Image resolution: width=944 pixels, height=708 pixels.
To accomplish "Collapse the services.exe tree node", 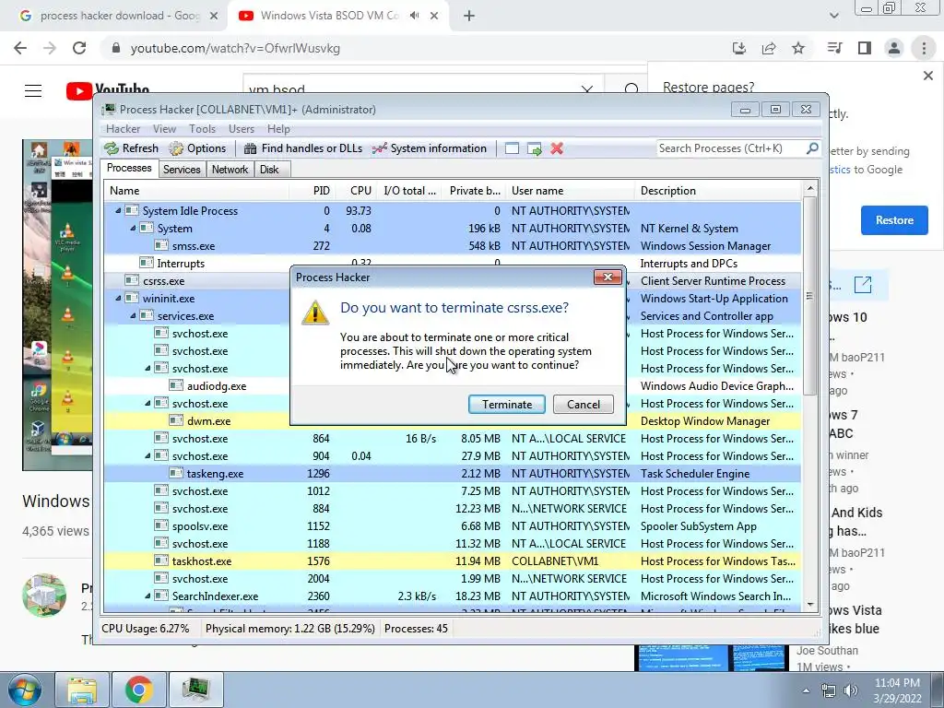I will pyautogui.click(x=133, y=315).
